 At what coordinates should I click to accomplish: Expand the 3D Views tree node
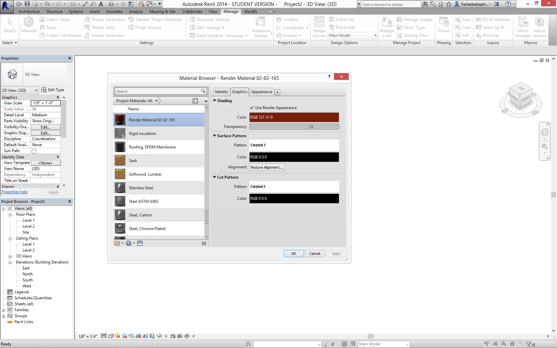[10, 257]
